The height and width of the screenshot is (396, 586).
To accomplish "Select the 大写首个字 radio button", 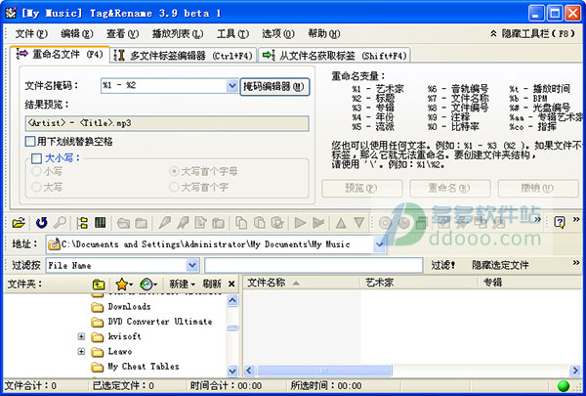I will (174, 187).
